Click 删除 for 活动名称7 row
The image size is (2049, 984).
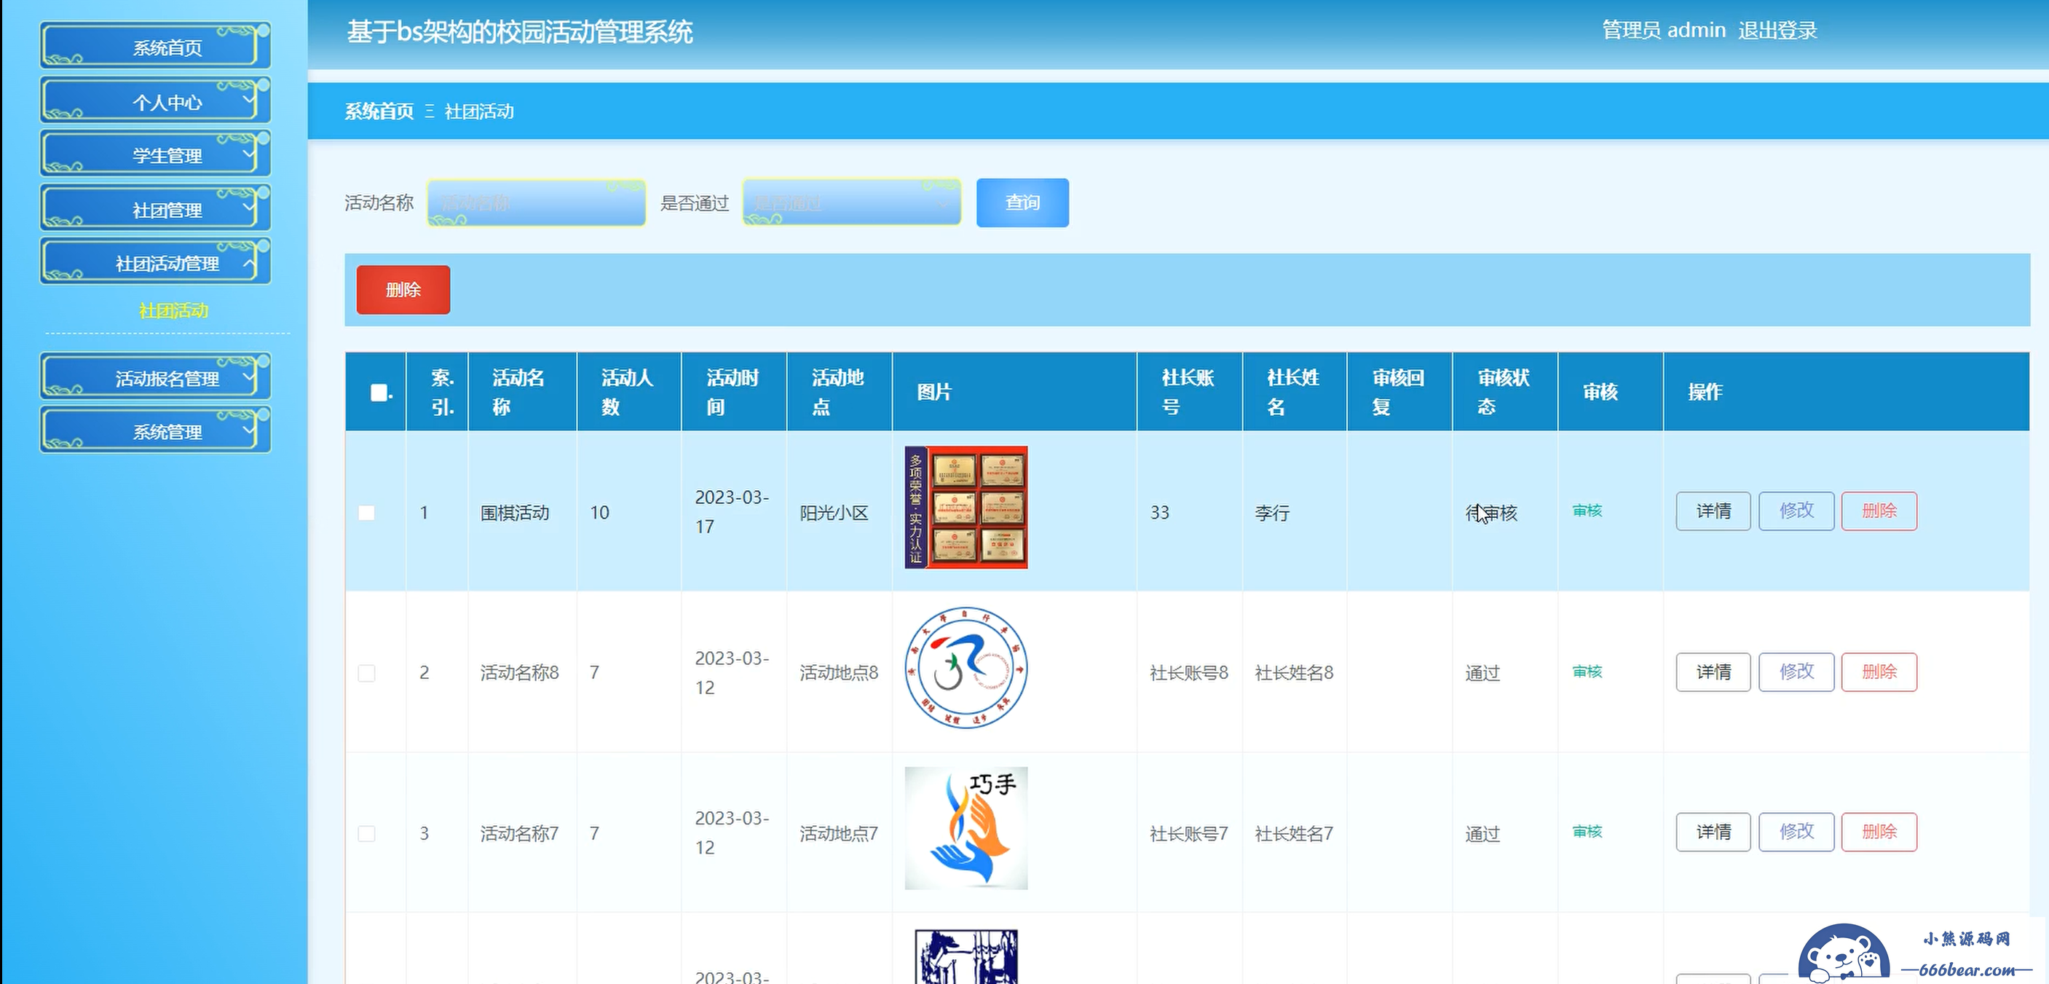coord(1879,832)
